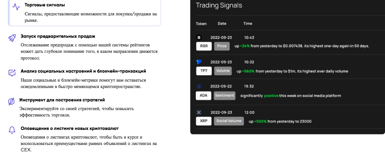This screenshot has height=160, width=385.
Task: Click the blue TPT token logo
Action: point(199,62)
